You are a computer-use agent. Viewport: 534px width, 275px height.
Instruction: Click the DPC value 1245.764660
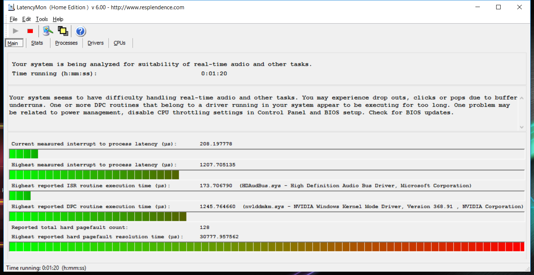[x=217, y=206]
